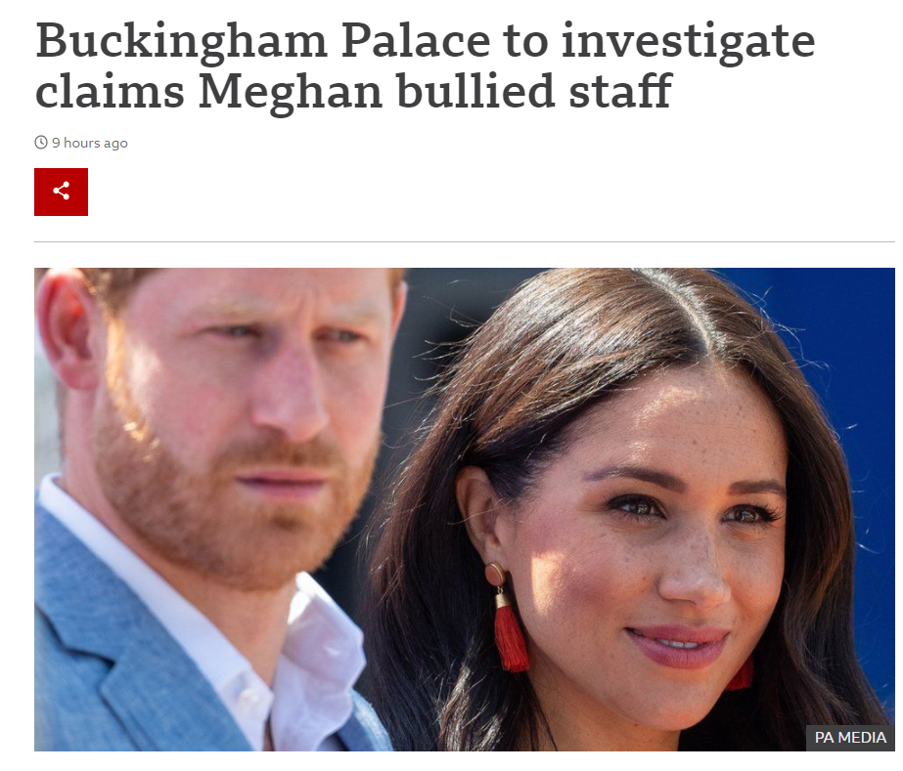Viewport: 903px width, 771px height.
Task: Click the horizontal divider line above the photo
Action: click(464, 241)
